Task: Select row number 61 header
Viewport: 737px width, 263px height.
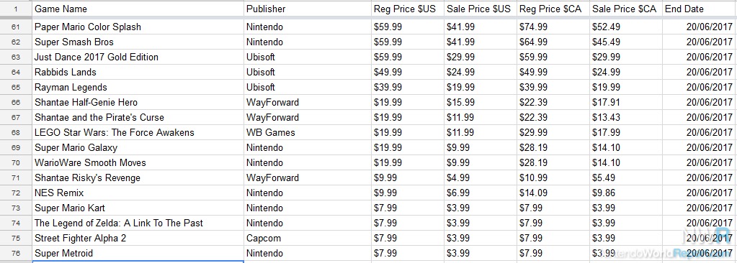Action: click(16, 27)
